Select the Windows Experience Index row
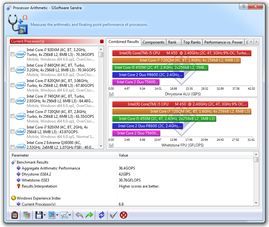 click(x=132, y=198)
